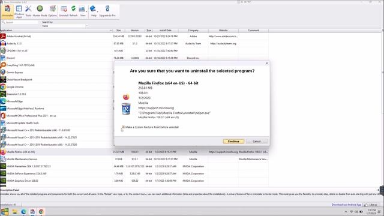Viewport: 384px width, 216px height.
Task: Open the Windows Start menu
Action: [x=5, y=212]
